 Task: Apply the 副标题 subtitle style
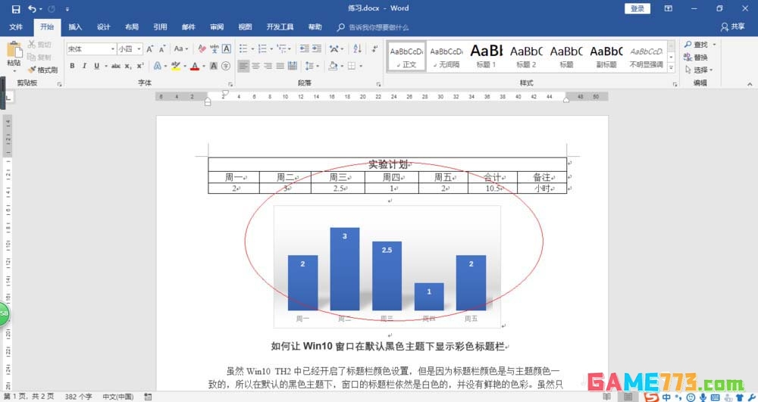[606, 57]
